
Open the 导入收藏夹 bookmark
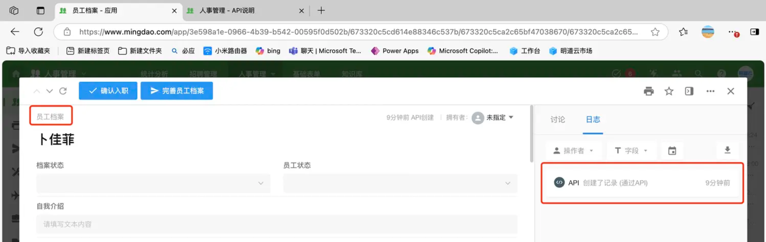coord(28,51)
